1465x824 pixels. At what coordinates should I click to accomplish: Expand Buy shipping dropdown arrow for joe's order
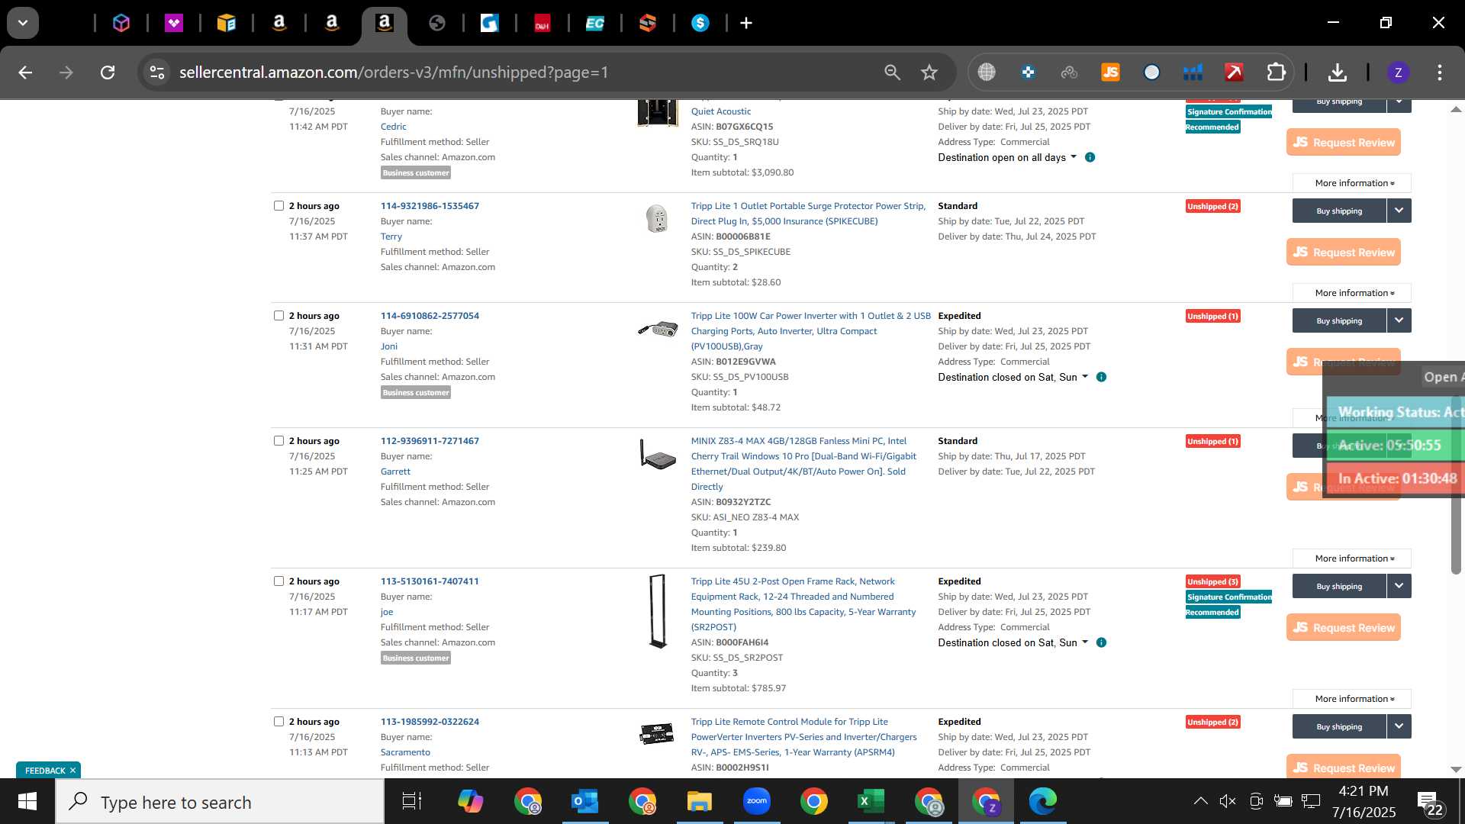pos(1399,586)
